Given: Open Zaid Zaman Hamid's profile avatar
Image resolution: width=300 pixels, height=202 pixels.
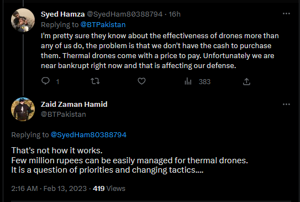Looking at the screenshot, I should click(x=23, y=110).
